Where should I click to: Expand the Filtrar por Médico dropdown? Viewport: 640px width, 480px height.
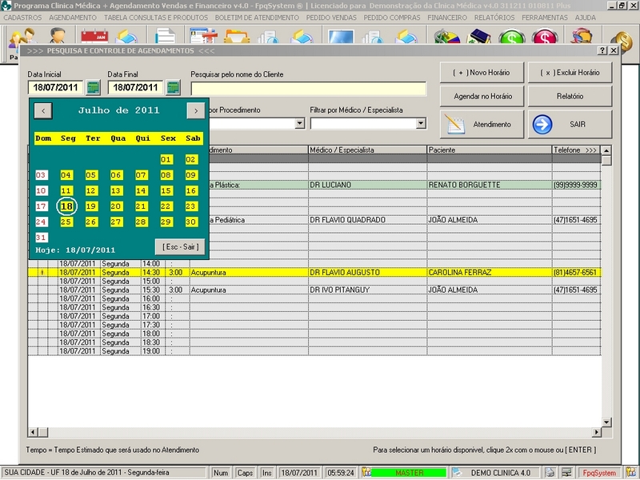[x=421, y=124]
